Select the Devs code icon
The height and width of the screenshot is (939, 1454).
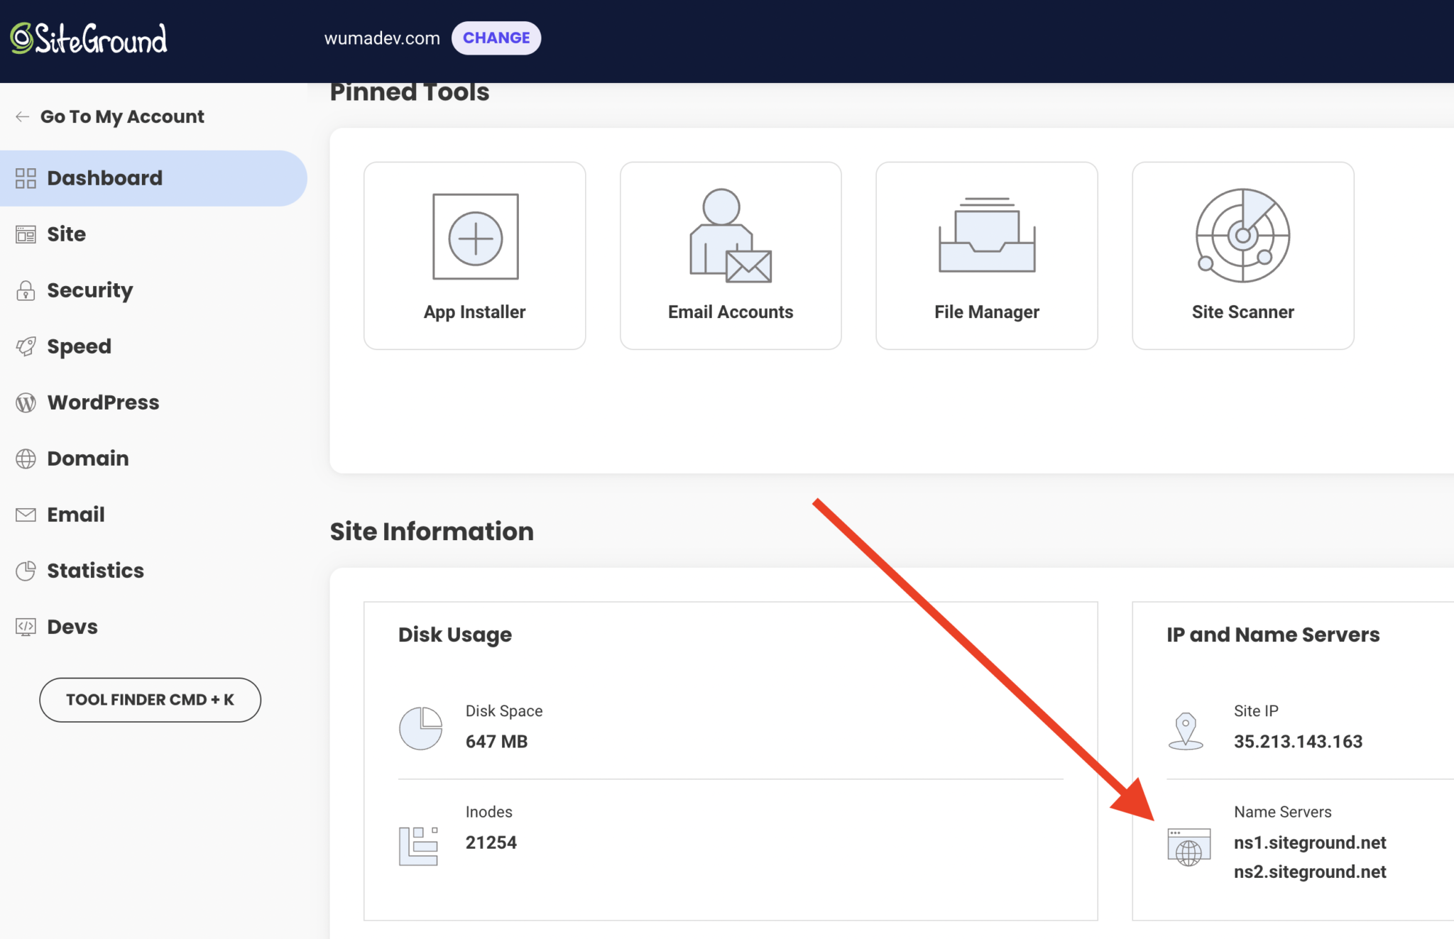click(x=26, y=627)
